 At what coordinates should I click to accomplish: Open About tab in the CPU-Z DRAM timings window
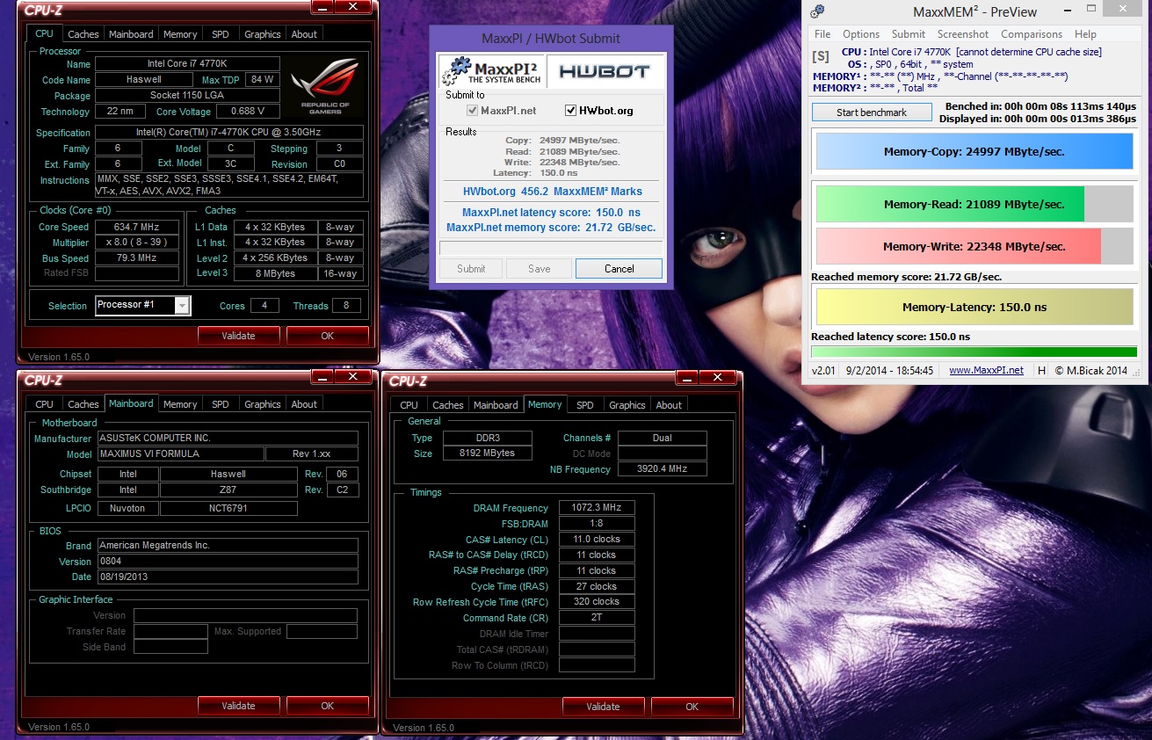pyautogui.click(x=669, y=405)
